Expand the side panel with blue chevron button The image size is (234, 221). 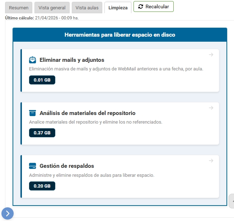coord(8,213)
